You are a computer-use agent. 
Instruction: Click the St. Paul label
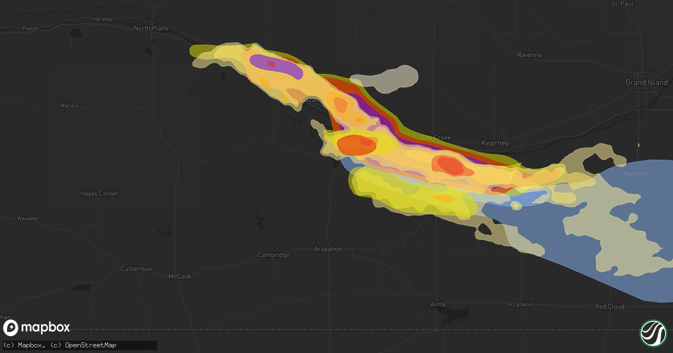[622, 3]
